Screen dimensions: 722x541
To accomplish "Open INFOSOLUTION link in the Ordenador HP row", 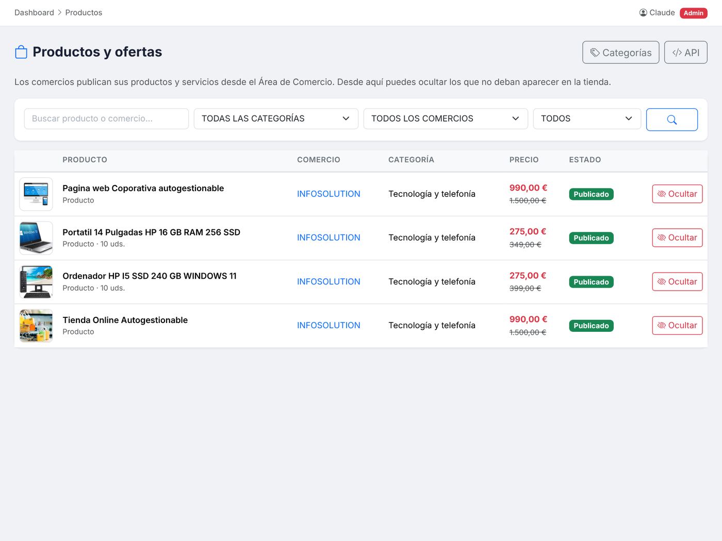I will 329,282.
